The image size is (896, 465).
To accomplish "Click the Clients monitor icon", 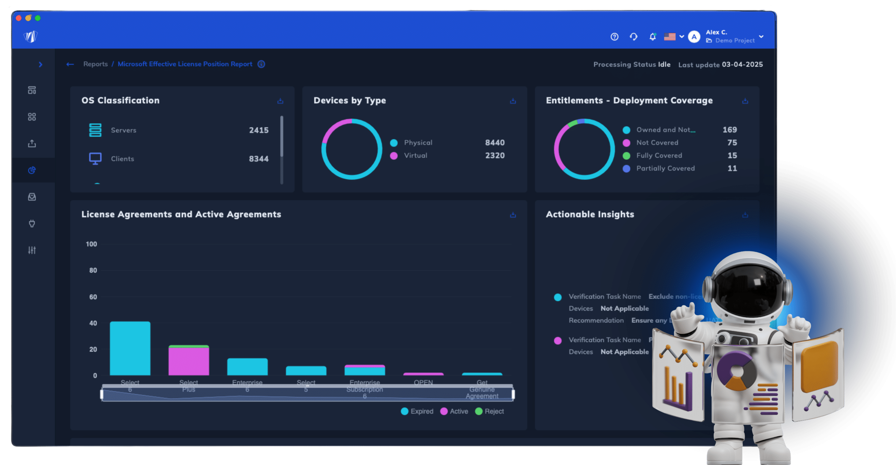I will coord(95,159).
